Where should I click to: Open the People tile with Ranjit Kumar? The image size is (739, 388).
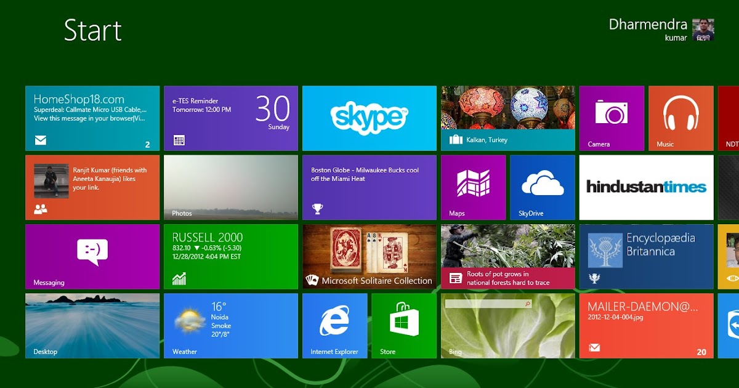[92, 187]
